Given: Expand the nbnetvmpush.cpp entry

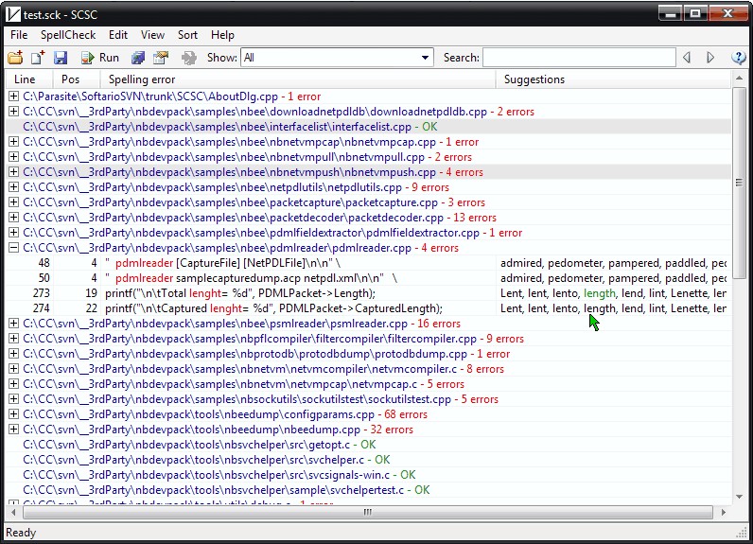Looking at the screenshot, I should point(14,172).
